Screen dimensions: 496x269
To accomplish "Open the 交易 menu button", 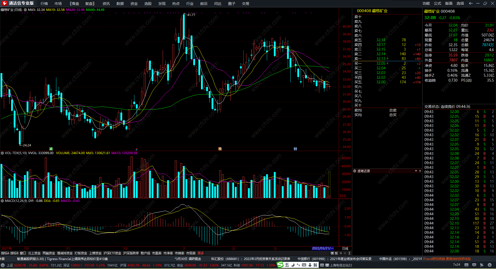I will [246, 4].
